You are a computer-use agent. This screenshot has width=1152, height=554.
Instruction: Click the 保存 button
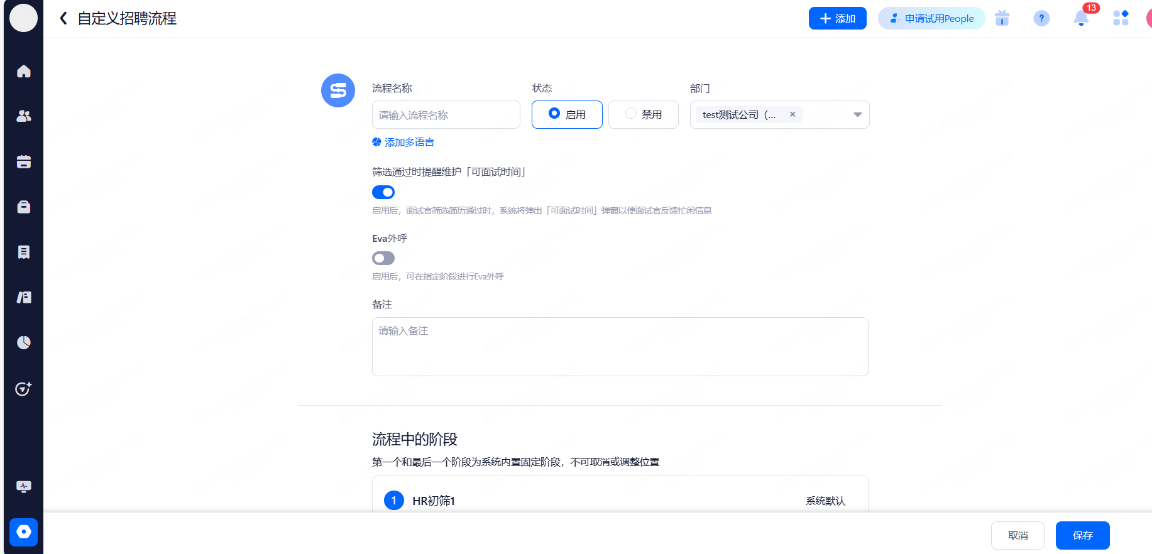coord(1082,535)
